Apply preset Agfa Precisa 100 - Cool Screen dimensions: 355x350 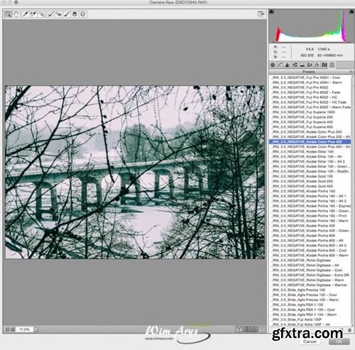point(310,295)
